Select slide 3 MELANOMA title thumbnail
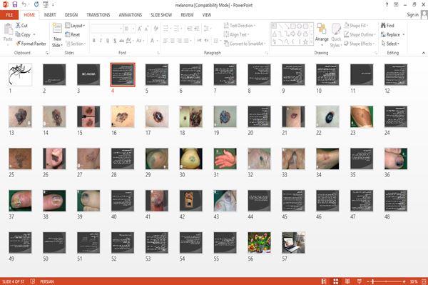 88,74
